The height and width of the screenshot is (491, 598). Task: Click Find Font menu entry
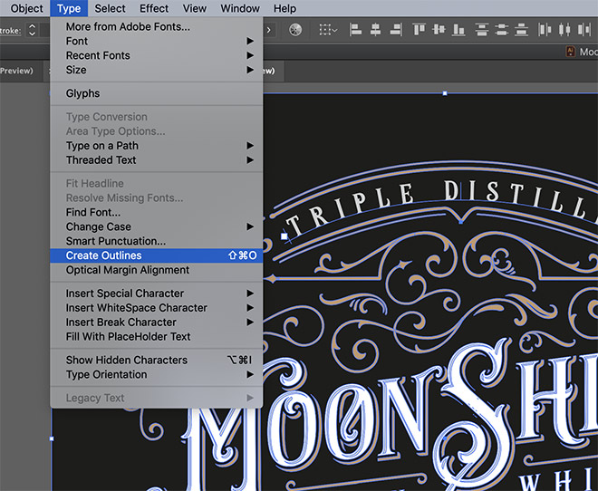coord(92,212)
